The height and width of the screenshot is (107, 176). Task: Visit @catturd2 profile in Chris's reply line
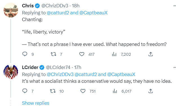[58, 13]
